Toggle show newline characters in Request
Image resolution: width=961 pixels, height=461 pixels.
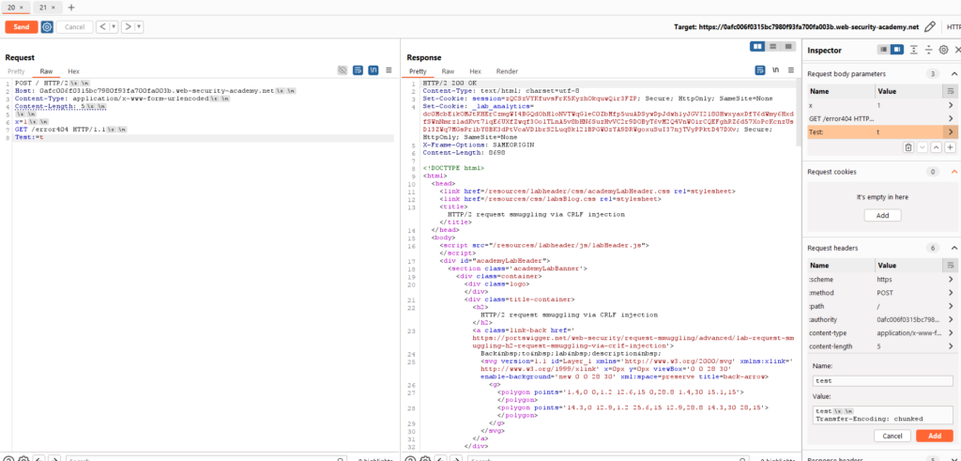374,71
